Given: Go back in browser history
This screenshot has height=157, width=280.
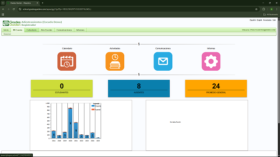Looking at the screenshot, I should (x=3, y=9).
